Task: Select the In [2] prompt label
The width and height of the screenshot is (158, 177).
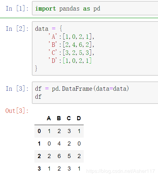Action: [x=17, y=29]
